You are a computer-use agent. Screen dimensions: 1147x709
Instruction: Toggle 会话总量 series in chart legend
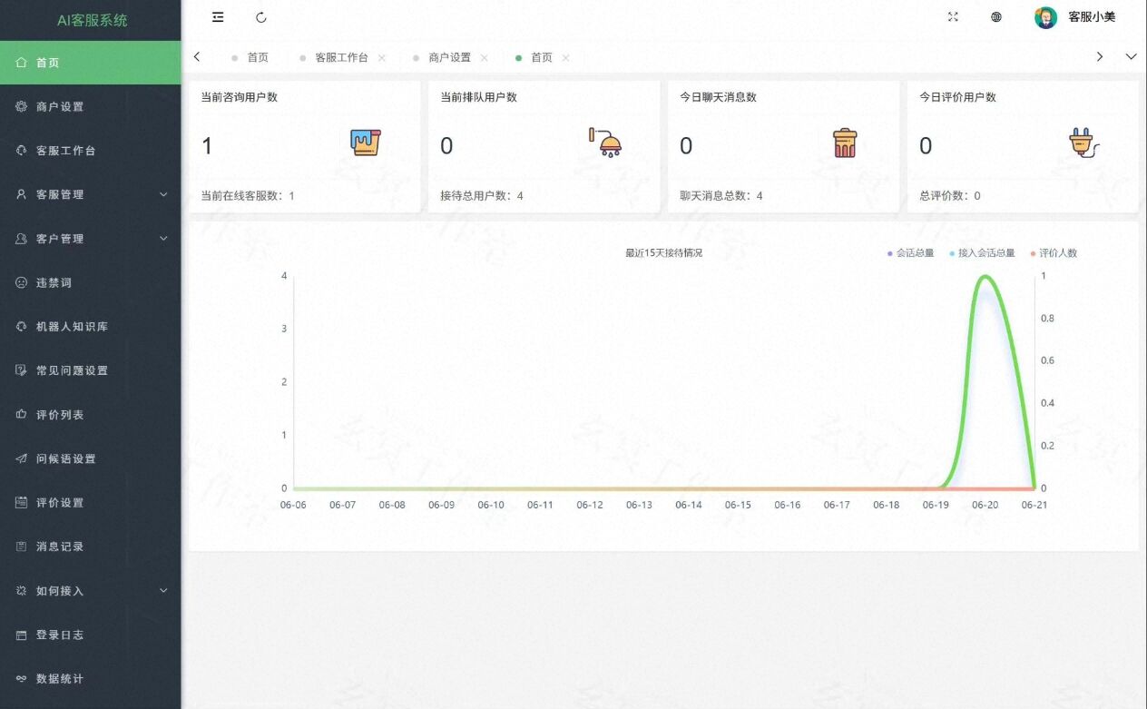coord(910,253)
